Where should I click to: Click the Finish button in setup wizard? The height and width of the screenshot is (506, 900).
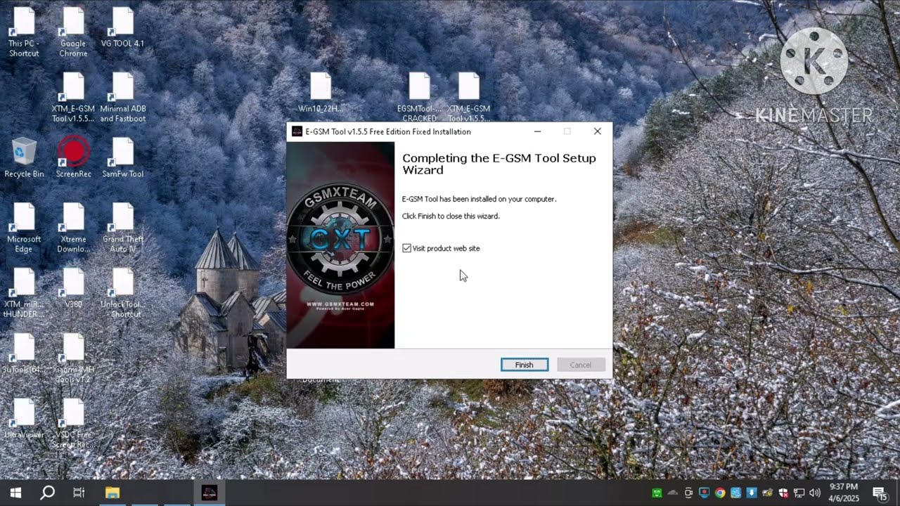click(524, 365)
